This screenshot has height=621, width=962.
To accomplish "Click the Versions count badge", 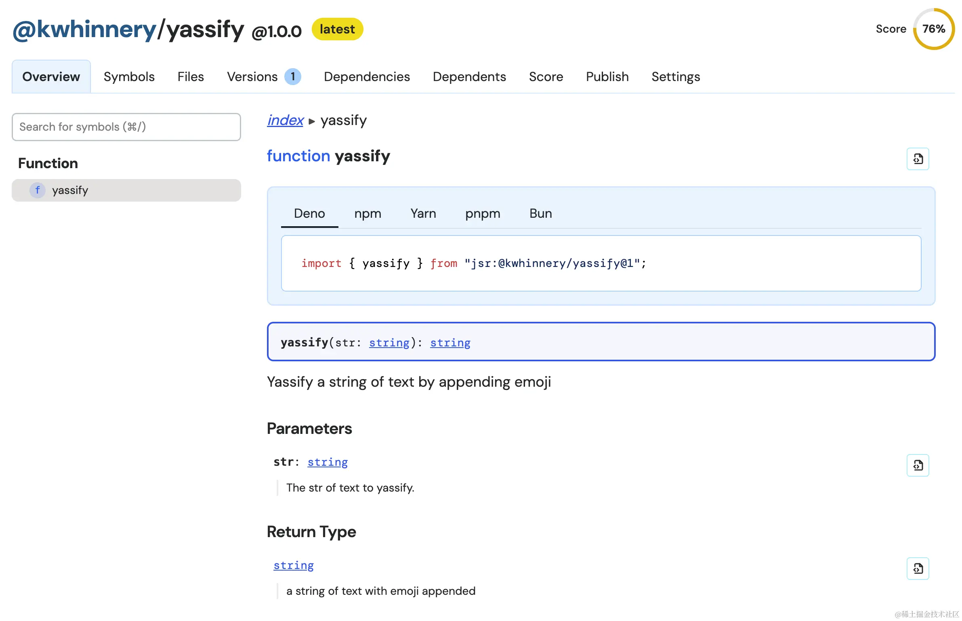I will pos(293,77).
